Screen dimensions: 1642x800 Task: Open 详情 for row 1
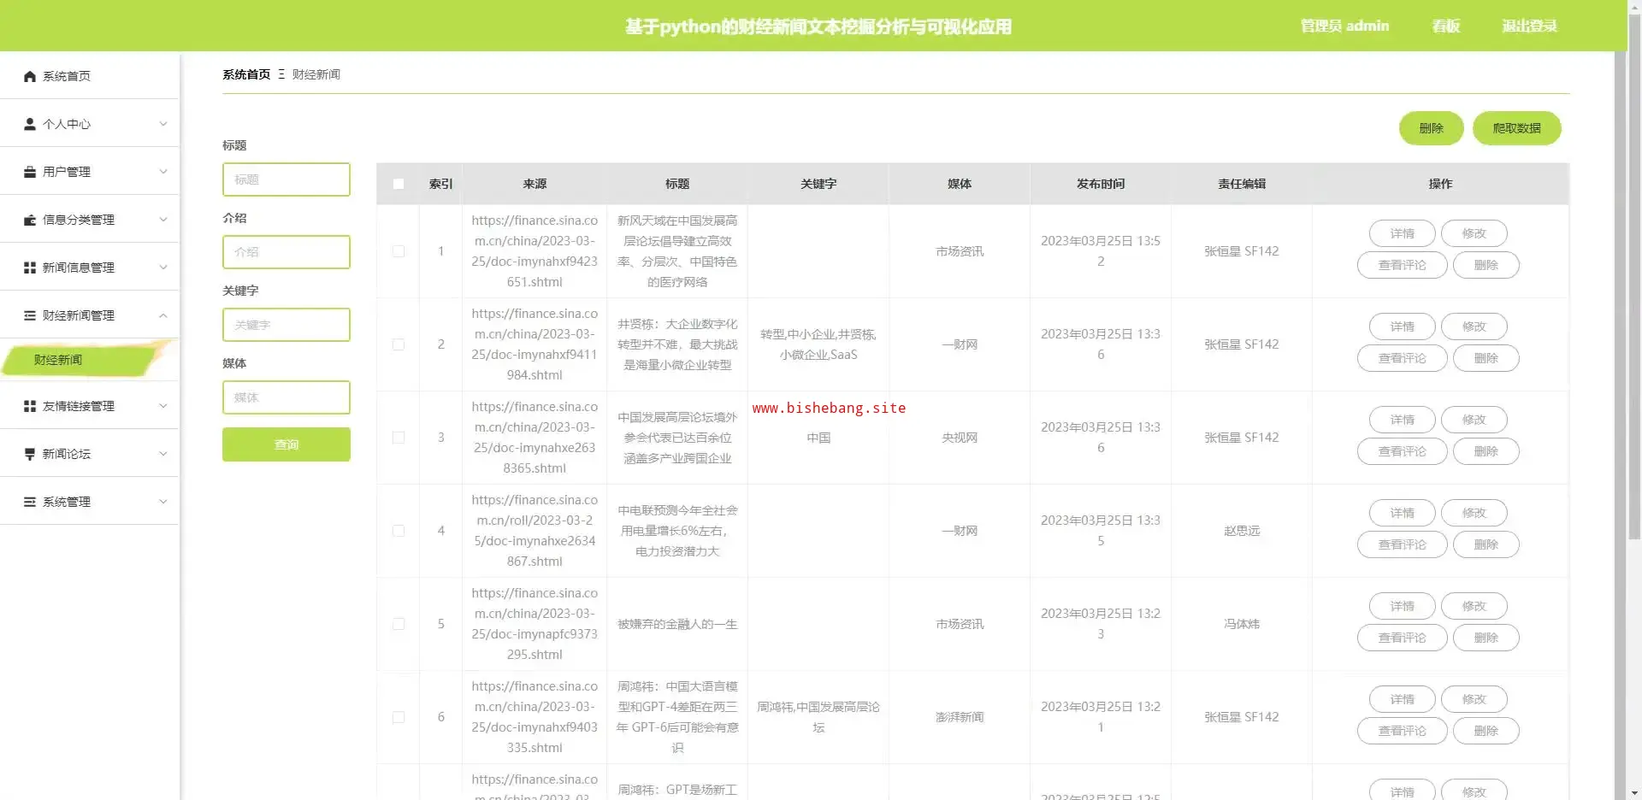click(1402, 233)
